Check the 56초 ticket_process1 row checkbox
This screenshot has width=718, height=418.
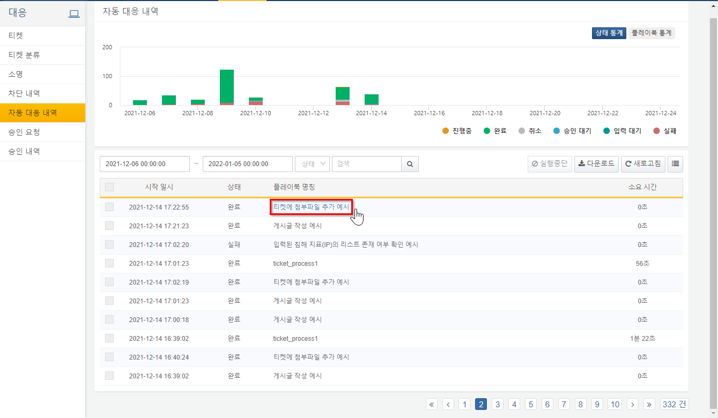(x=109, y=263)
